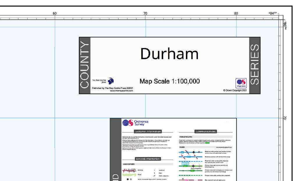Select the Map Centre Press globe icon
This screenshot has height=181, width=298.
111,81
